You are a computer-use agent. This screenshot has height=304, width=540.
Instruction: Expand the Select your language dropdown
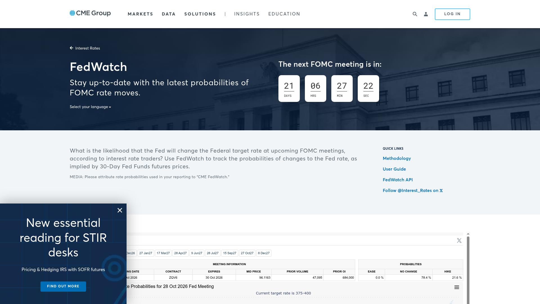click(90, 107)
